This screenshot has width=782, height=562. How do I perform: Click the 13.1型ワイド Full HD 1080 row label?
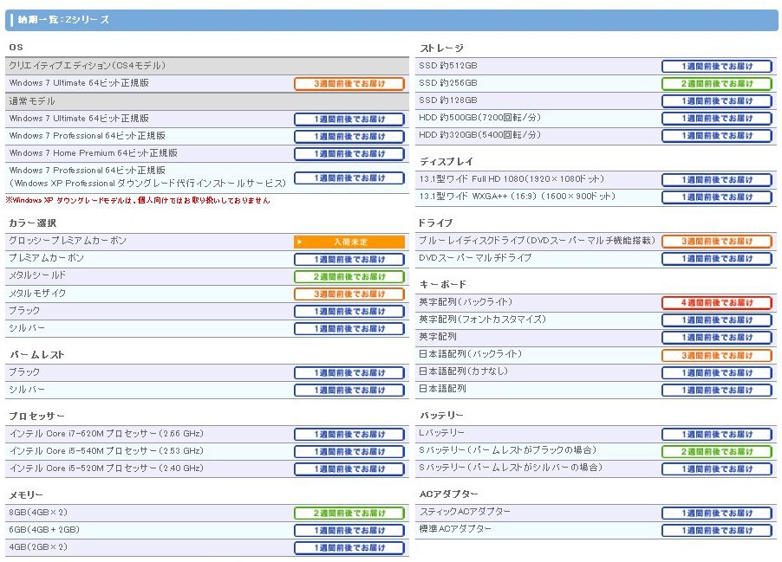[512, 179]
